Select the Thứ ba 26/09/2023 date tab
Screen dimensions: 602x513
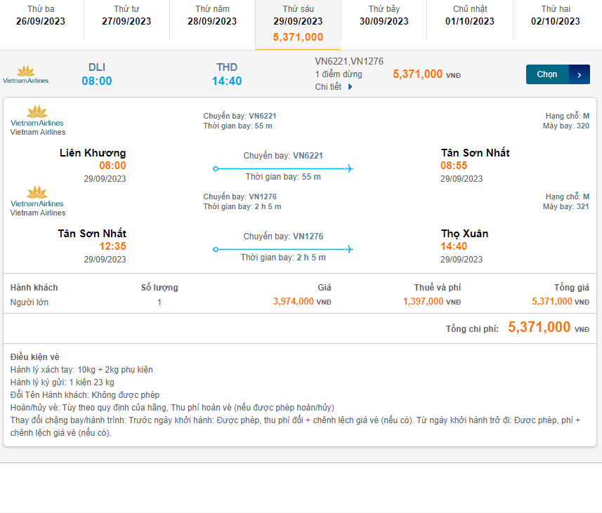coord(41,15)
